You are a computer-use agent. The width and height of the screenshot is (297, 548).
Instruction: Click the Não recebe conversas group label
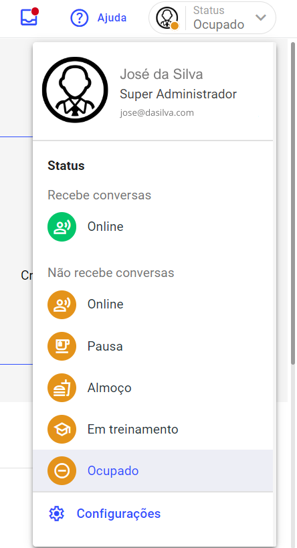pyautogui.click(x=111, y=272)
